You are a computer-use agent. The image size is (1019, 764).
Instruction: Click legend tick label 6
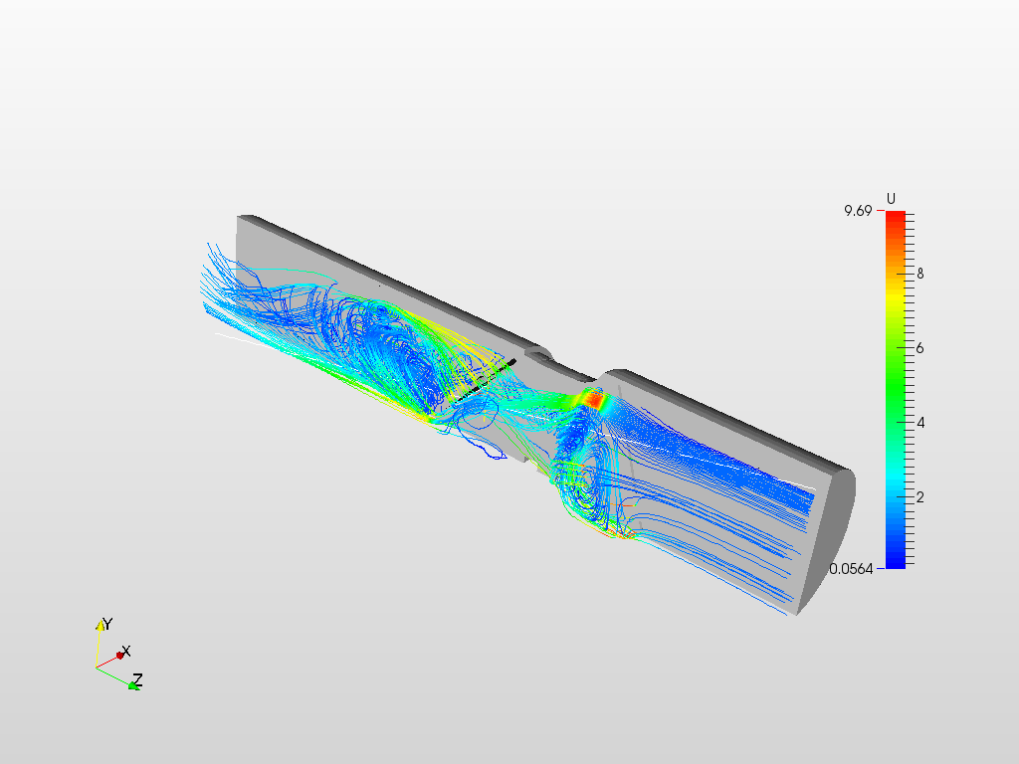point(919,348)
